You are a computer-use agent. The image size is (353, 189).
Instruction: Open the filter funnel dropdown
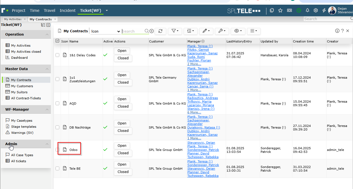175,31
